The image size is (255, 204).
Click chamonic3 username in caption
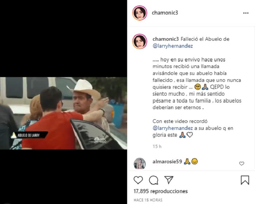[165, 39]
